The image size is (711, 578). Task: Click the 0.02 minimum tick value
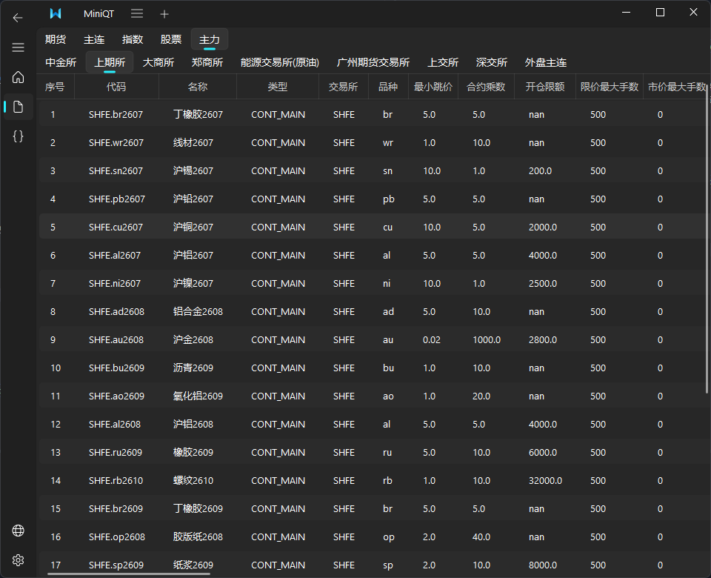point(432,339)
